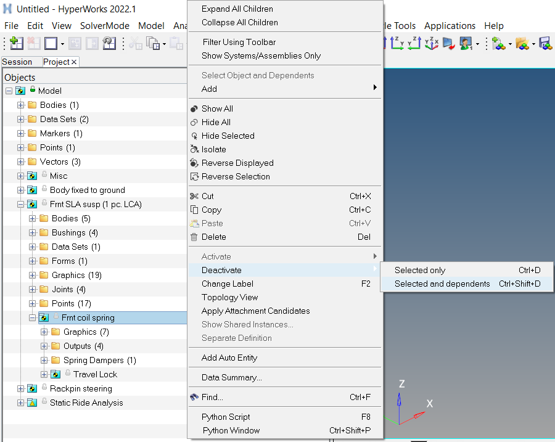This screenshot has width=555, height=442.
Task: Click the Isolate menu entry
Action: click(213, 149)
